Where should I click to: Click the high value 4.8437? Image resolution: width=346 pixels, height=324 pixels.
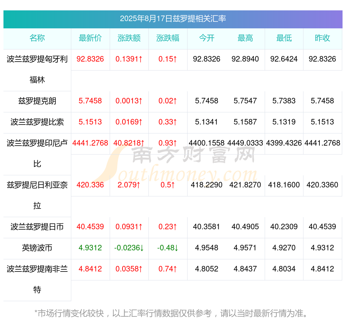[245, 269]
